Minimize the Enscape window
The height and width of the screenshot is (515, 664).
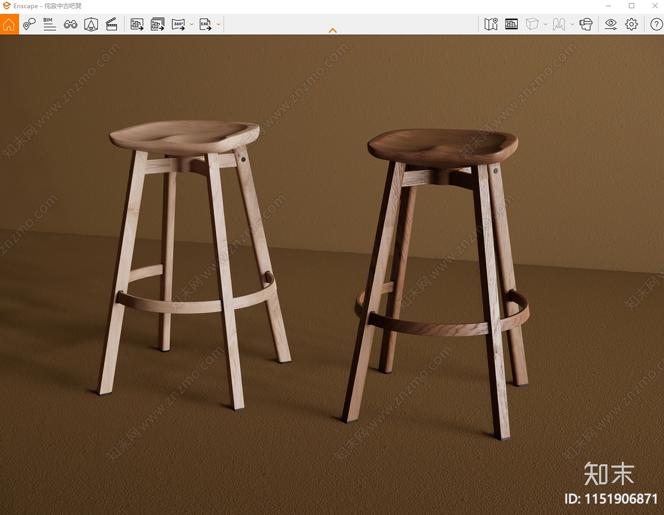click(608, 6)
